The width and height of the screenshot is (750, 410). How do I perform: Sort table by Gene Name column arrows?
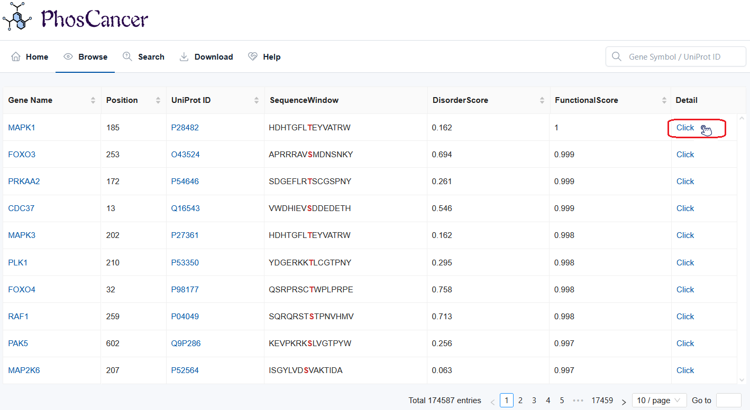point(93,100)
